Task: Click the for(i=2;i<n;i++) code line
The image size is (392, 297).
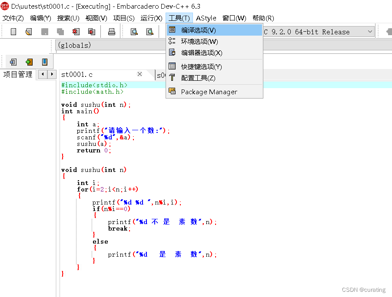Action: (x=107, y=189)
